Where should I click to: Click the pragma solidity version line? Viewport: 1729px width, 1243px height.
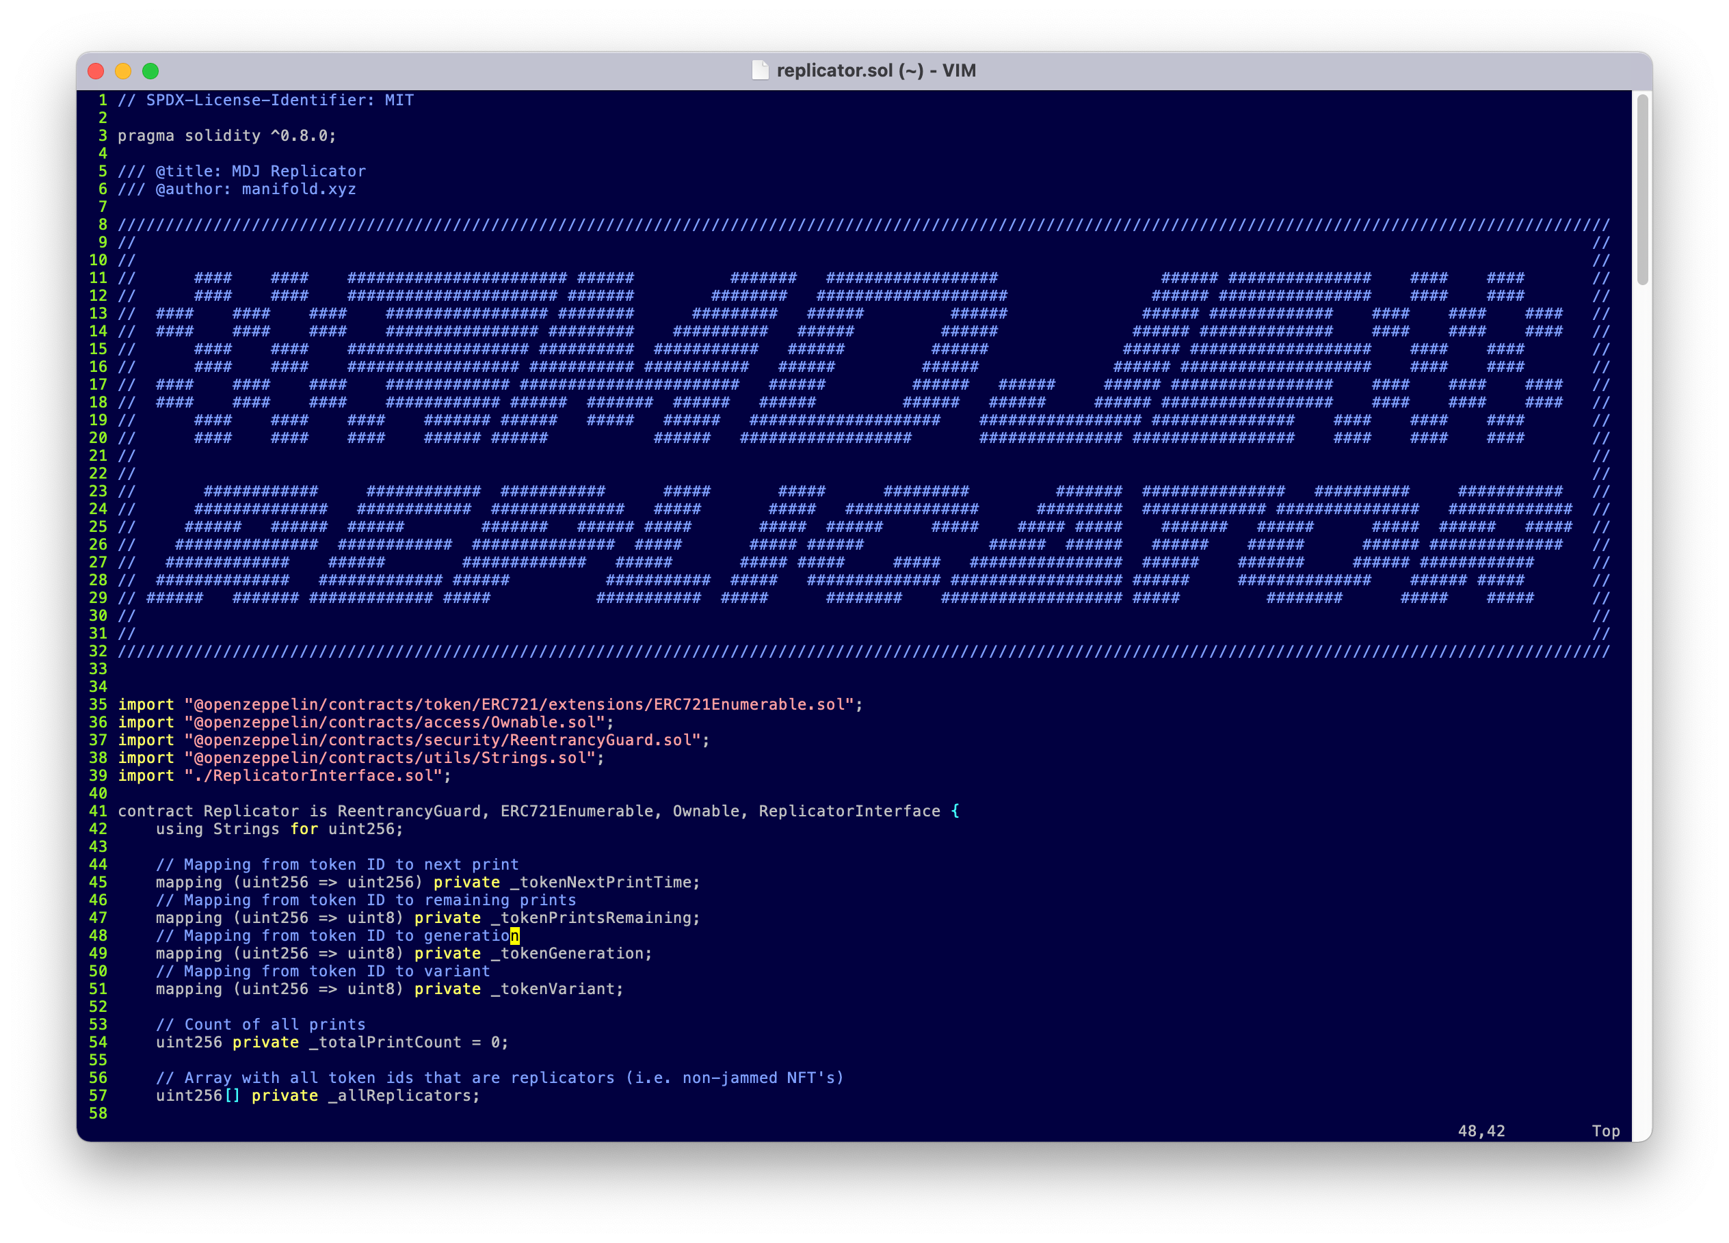[x=226, y=135]
